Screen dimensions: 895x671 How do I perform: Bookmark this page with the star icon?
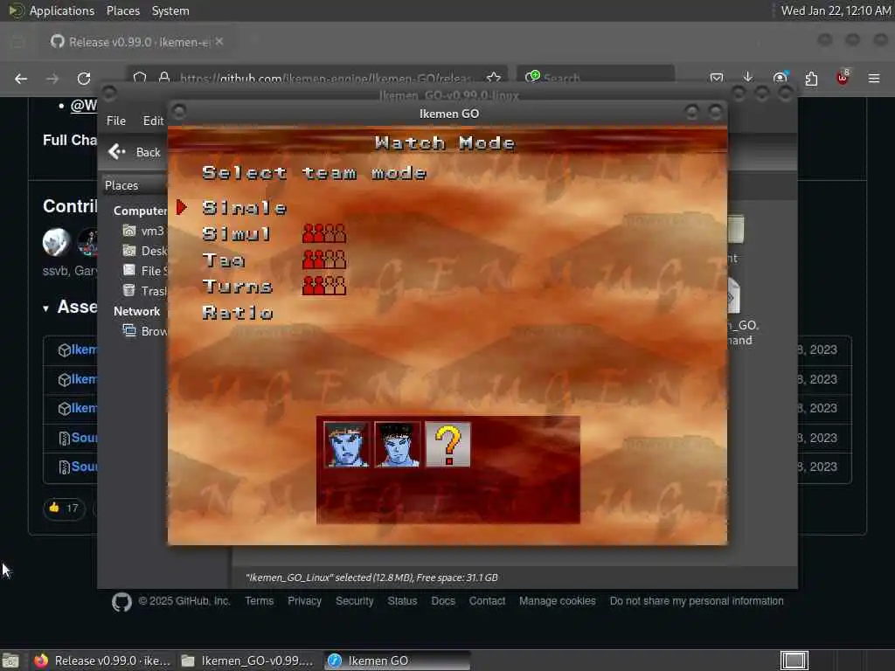pos(494,78)
